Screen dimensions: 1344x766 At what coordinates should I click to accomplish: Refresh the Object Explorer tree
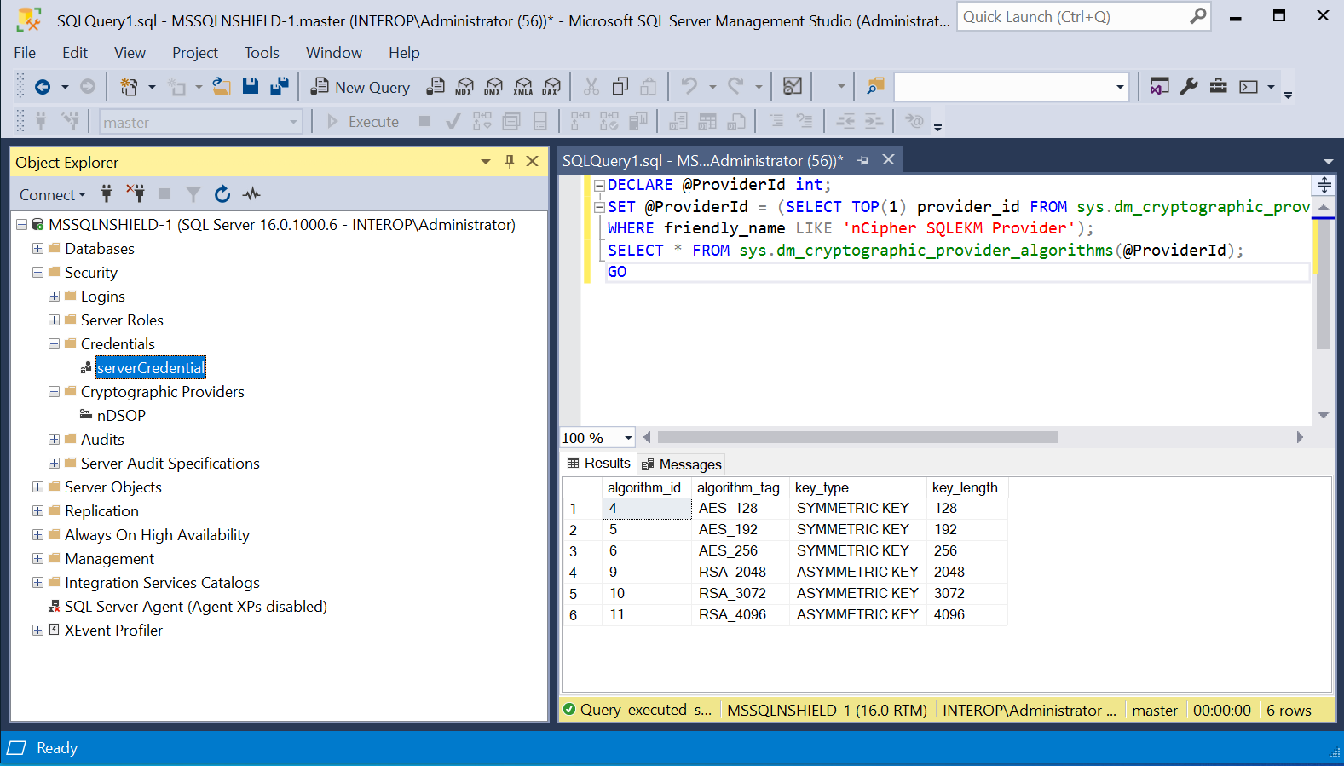(x=222, y=194)
